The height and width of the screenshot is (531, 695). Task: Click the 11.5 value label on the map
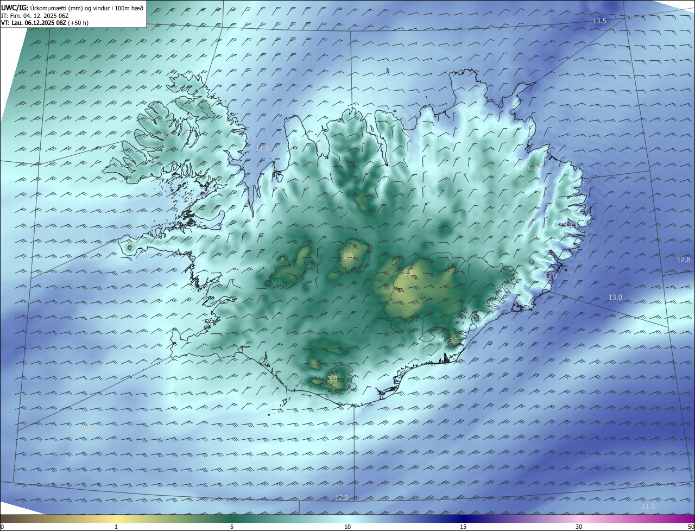648,506
